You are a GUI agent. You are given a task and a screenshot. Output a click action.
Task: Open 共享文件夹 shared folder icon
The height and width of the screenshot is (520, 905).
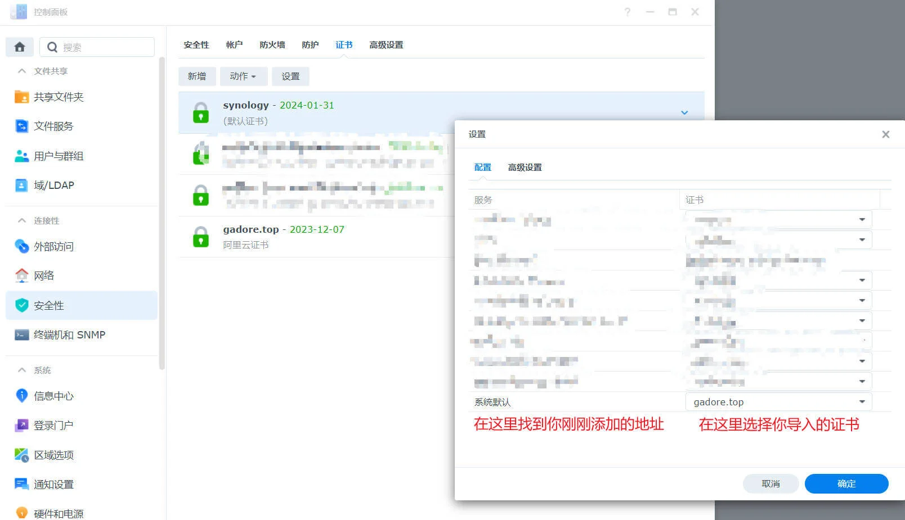point(21,97)
